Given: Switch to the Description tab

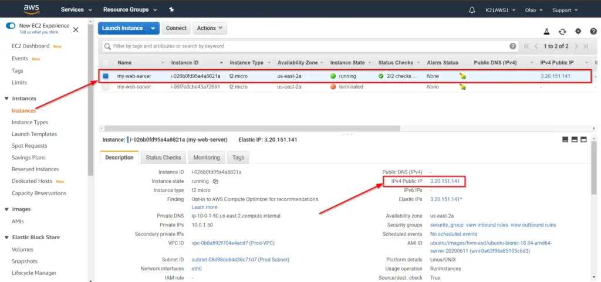Looking at the screenshot, I should pyautogui.click(x=119, y=158).
